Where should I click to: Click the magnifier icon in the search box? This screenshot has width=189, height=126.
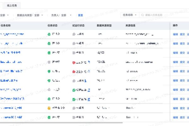pyautogui.click(x=143, y=15)
